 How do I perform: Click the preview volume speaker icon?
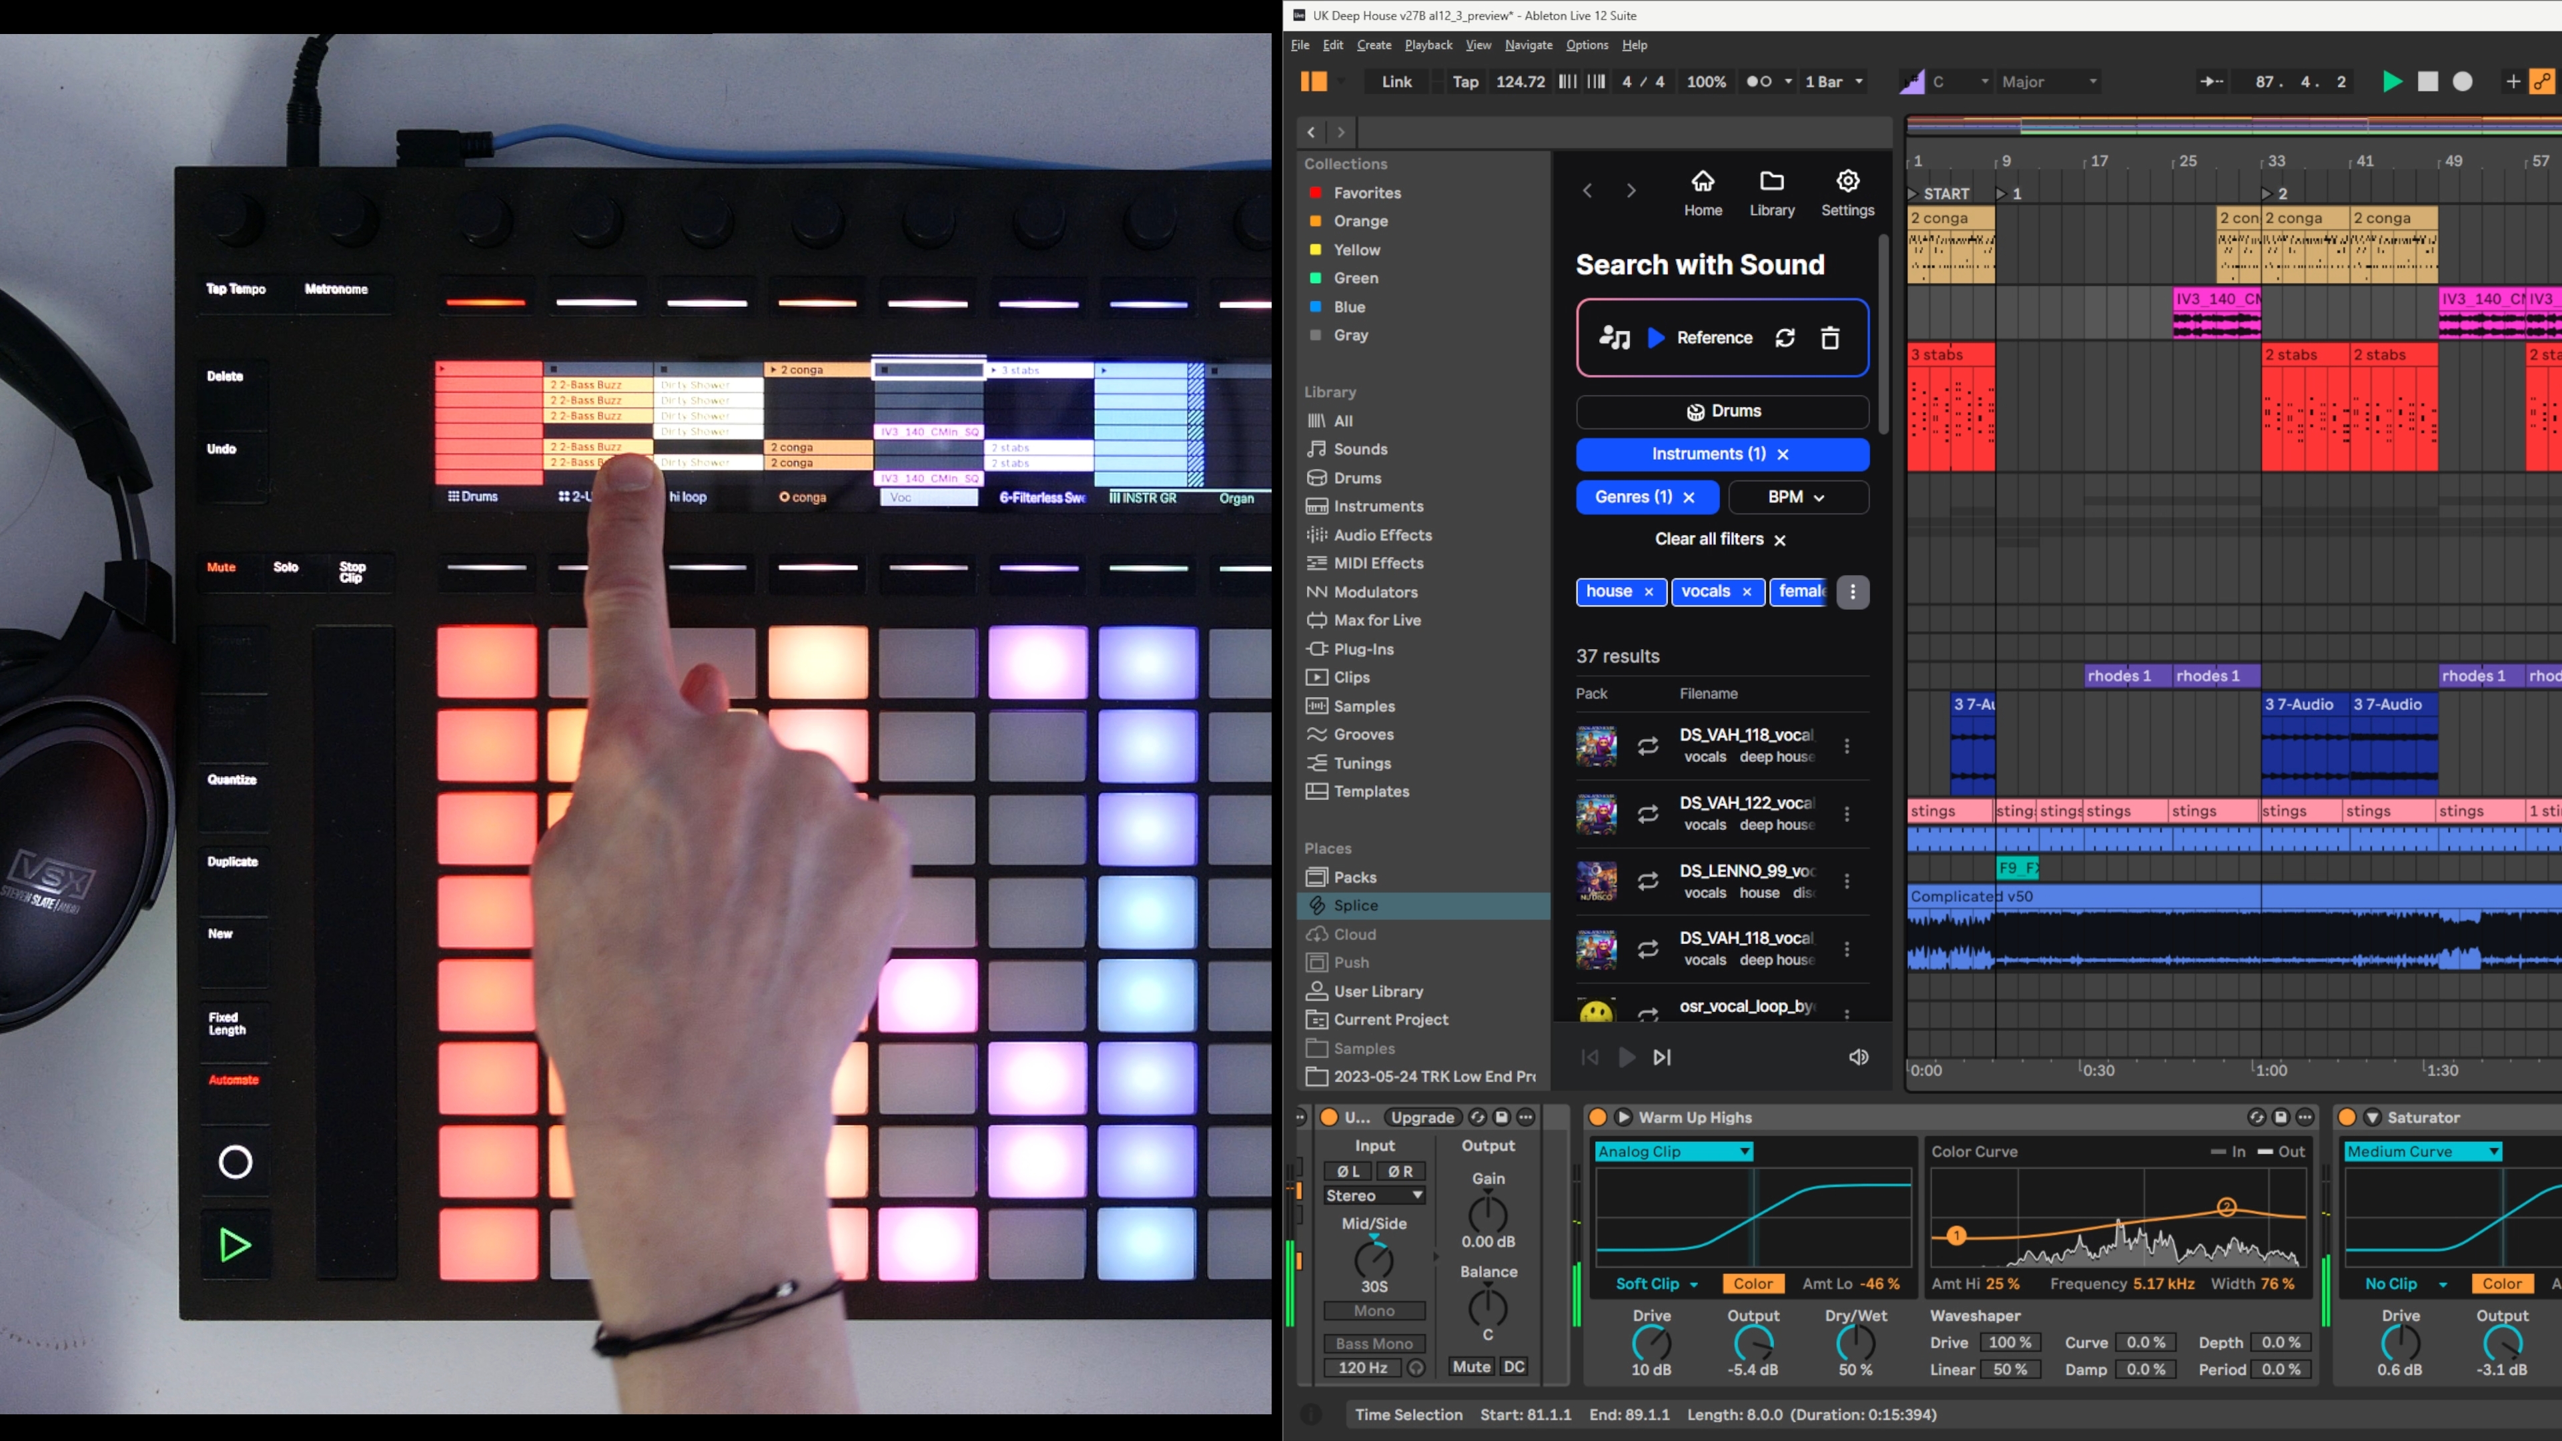point(1858,1057)
